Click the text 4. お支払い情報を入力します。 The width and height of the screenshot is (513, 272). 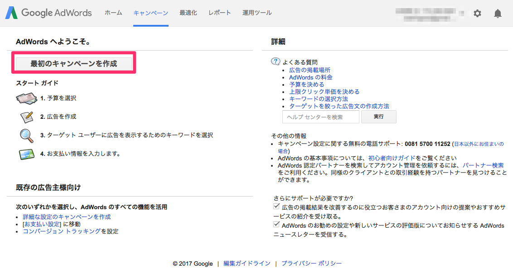[80, 154]
